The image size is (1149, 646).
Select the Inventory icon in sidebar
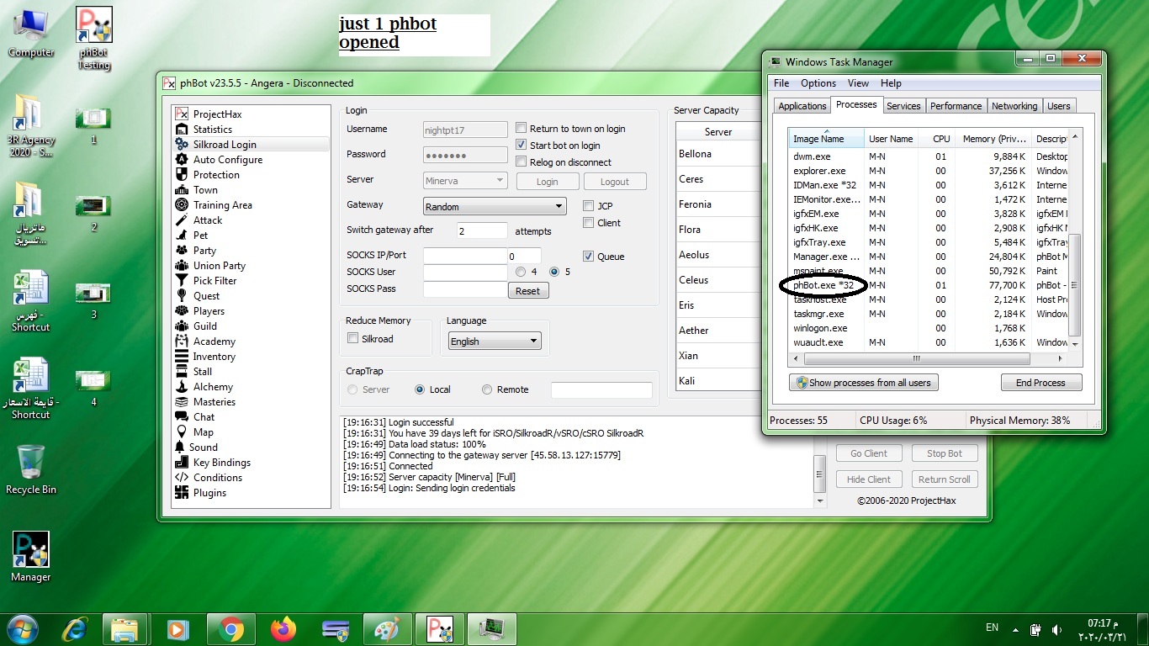click(x=182, y=357)
